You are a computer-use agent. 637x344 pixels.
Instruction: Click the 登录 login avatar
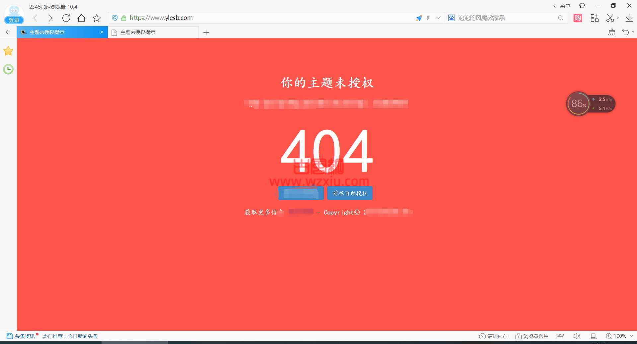pos(14,14)
